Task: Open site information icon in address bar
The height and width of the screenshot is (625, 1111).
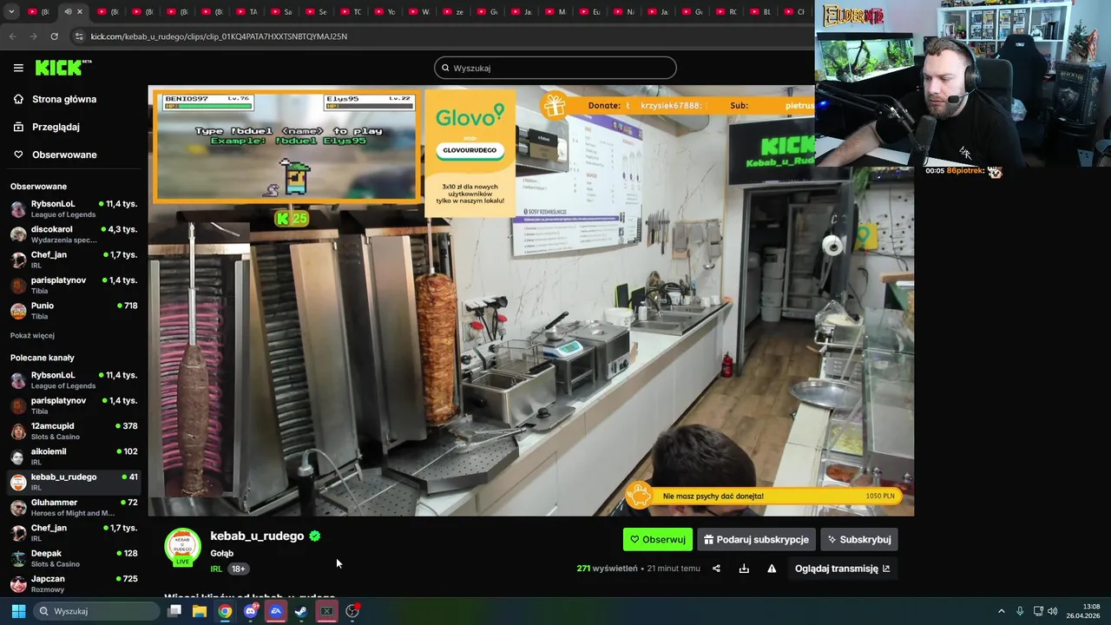Action: pyautogui.click(x=79, y=36)
